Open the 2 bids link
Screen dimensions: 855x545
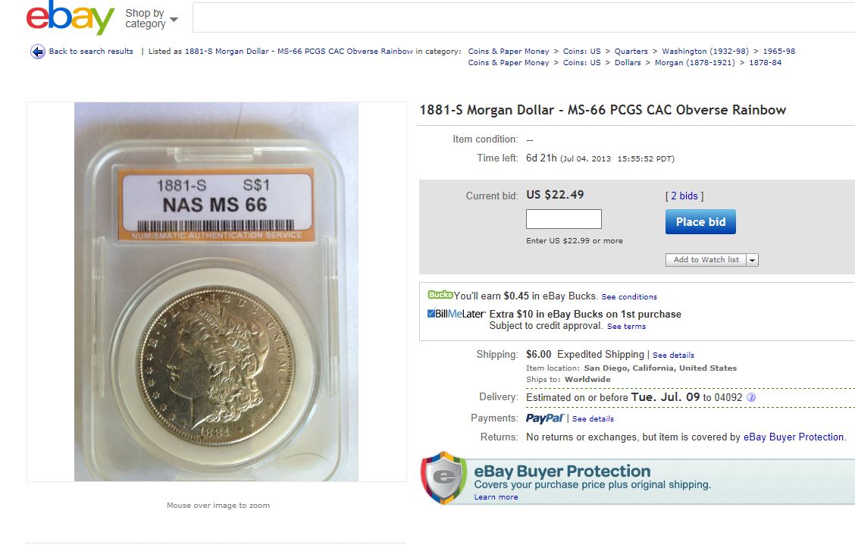684,196
